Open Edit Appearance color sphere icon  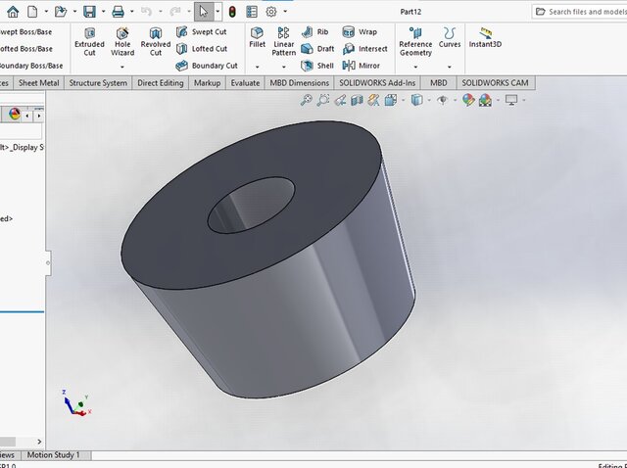click(468, 100)
